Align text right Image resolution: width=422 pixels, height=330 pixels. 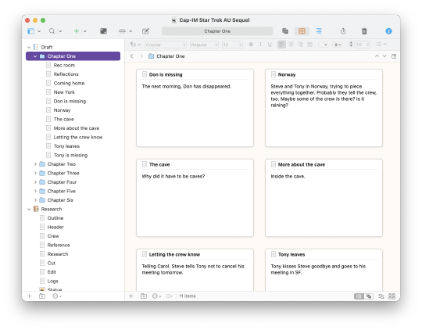click(300, 45)
